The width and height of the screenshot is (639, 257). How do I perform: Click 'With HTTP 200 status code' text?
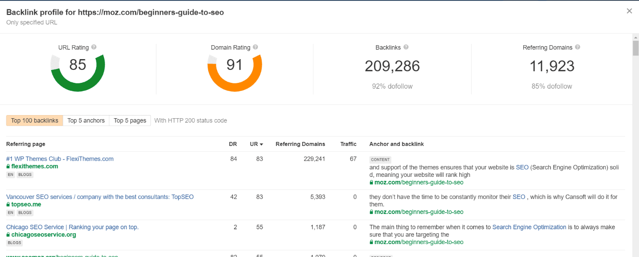tap(191, 120)
